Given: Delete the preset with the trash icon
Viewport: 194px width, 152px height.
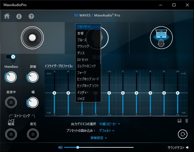Looking at the screenshot, I should click(x=186, y=121).
